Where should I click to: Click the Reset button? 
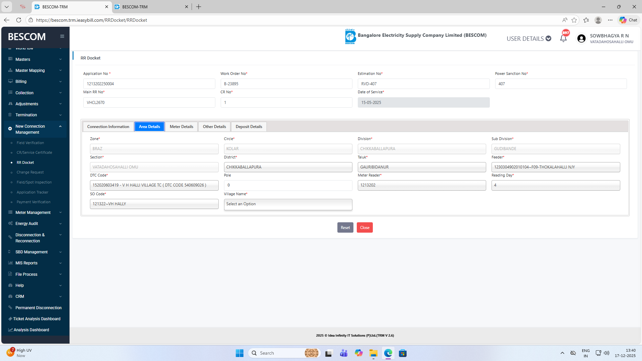(x=345, y=228)
